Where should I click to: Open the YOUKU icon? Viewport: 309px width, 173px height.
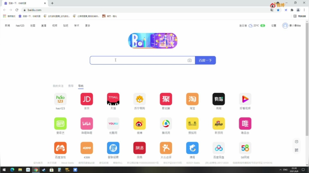click(x=113, y=123)
